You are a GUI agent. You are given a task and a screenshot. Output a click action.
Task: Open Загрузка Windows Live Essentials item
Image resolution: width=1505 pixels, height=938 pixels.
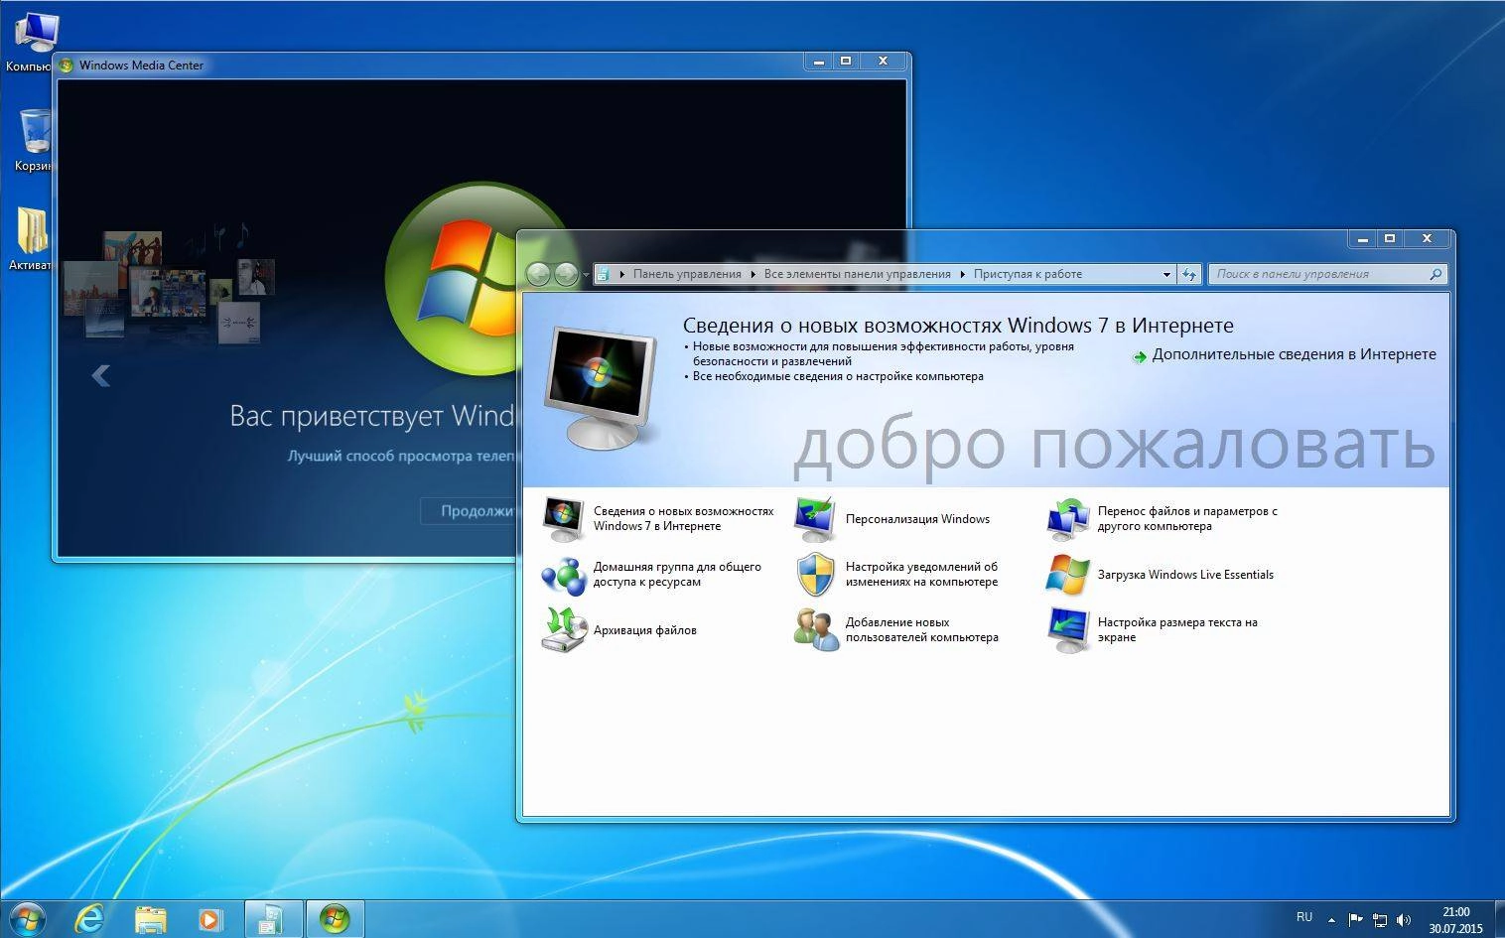pyautogui.click(x=1160, y=574)
